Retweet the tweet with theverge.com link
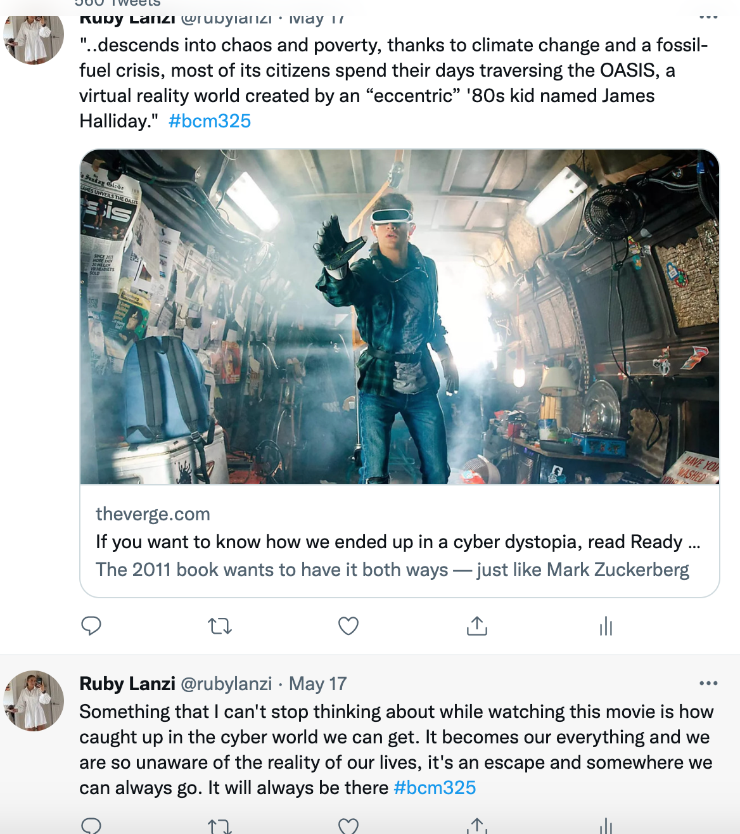 pos(220,626)
